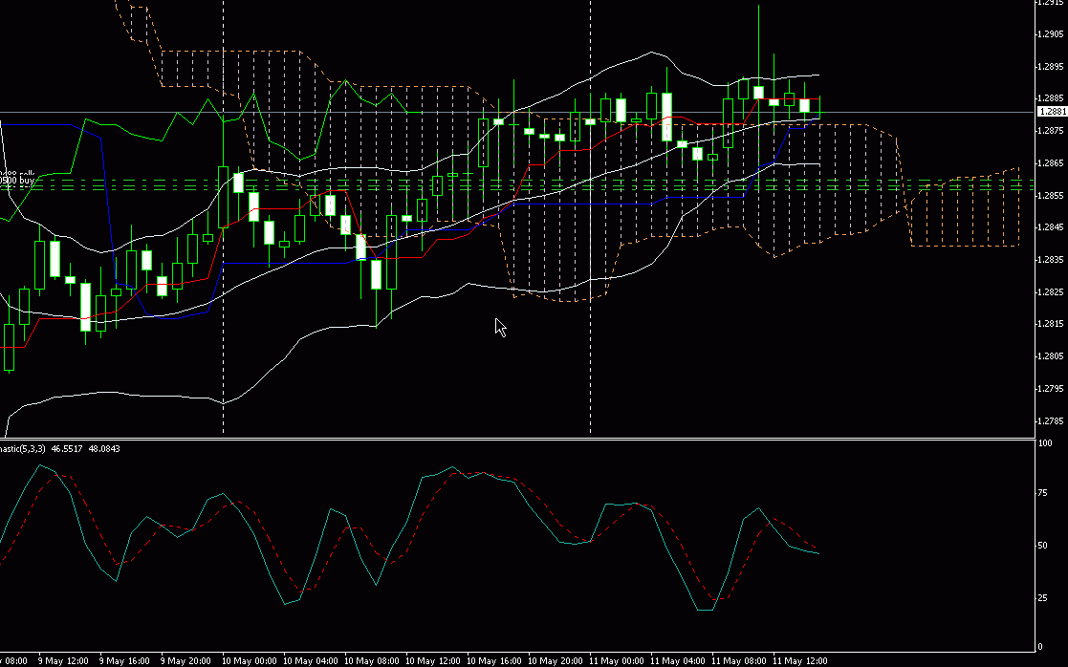The image size is (1068, 667).
Task: Click the stochastic scale value 100
Action: (x=1045, y=443)
